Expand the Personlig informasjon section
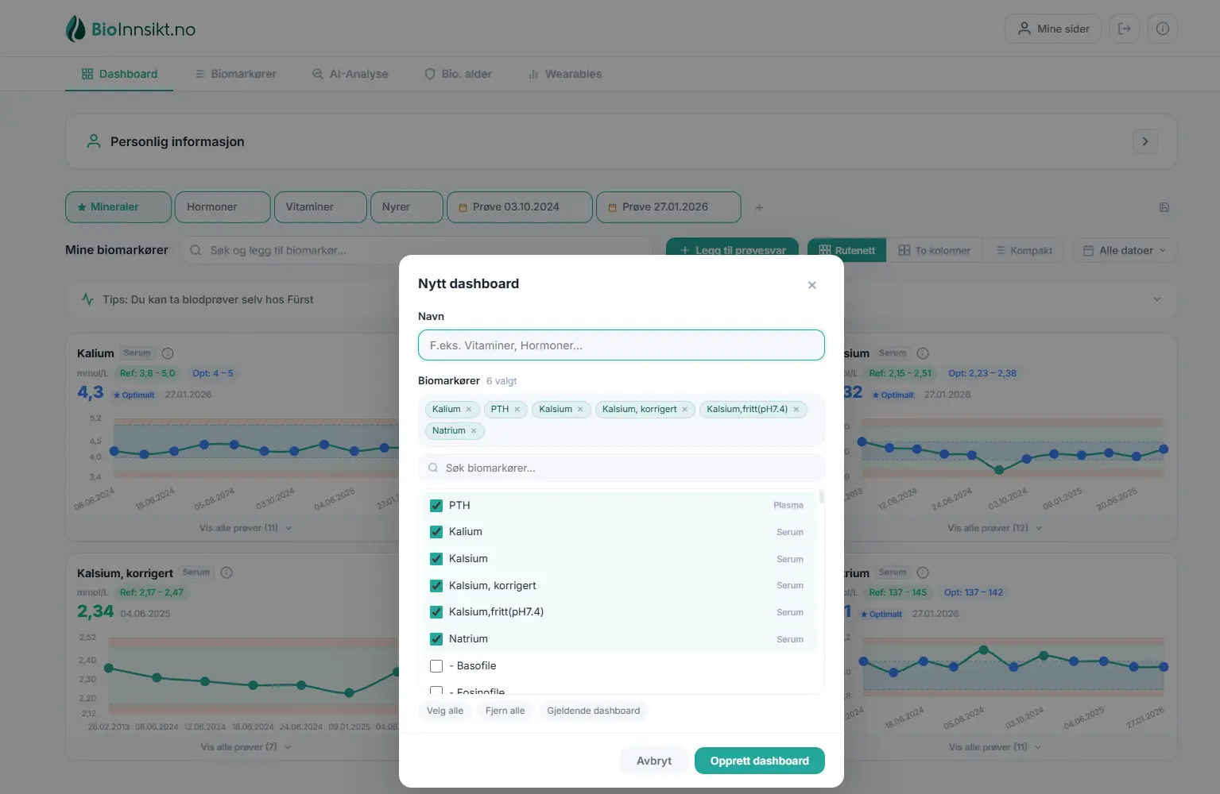Screen dimensions: 1220x794 click(1145, 141)
